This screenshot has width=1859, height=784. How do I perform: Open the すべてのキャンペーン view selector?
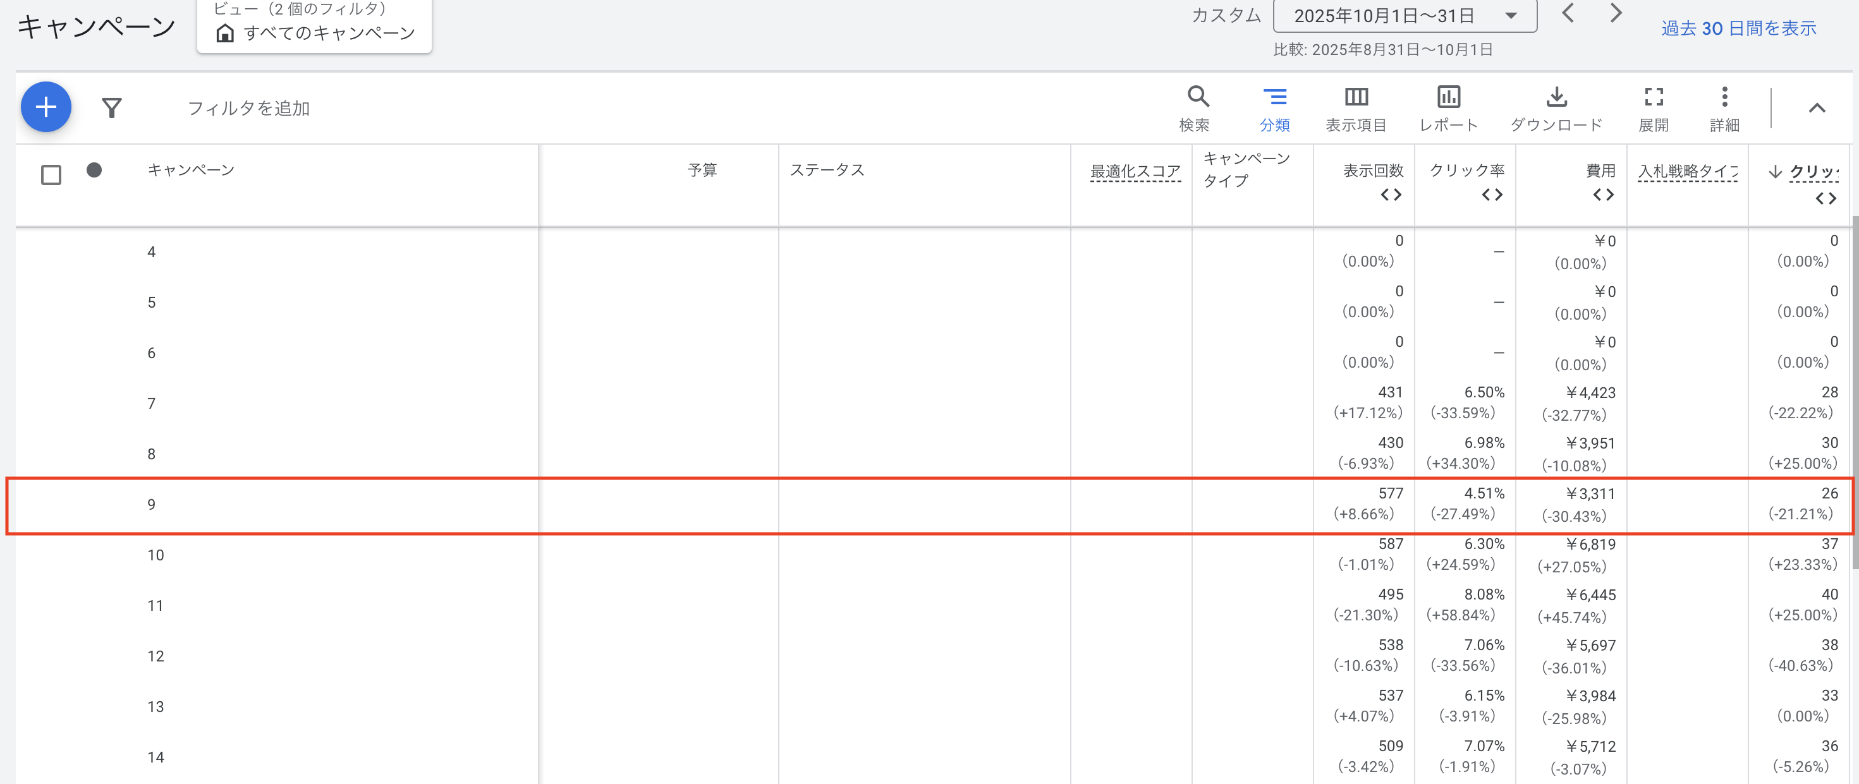(315, 32)
